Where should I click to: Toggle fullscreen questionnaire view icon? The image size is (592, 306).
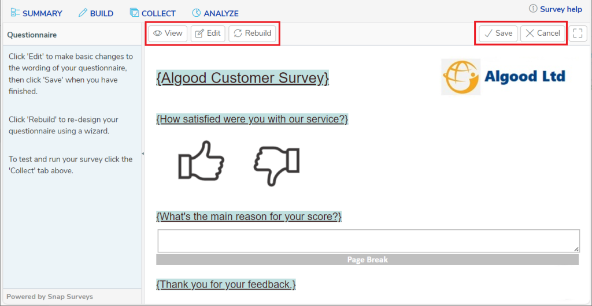(x=578, y=33)
